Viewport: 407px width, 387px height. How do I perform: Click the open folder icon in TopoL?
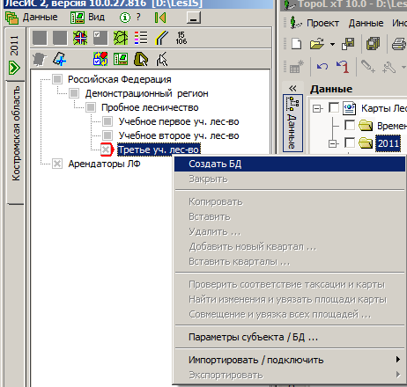pos(317,44)
